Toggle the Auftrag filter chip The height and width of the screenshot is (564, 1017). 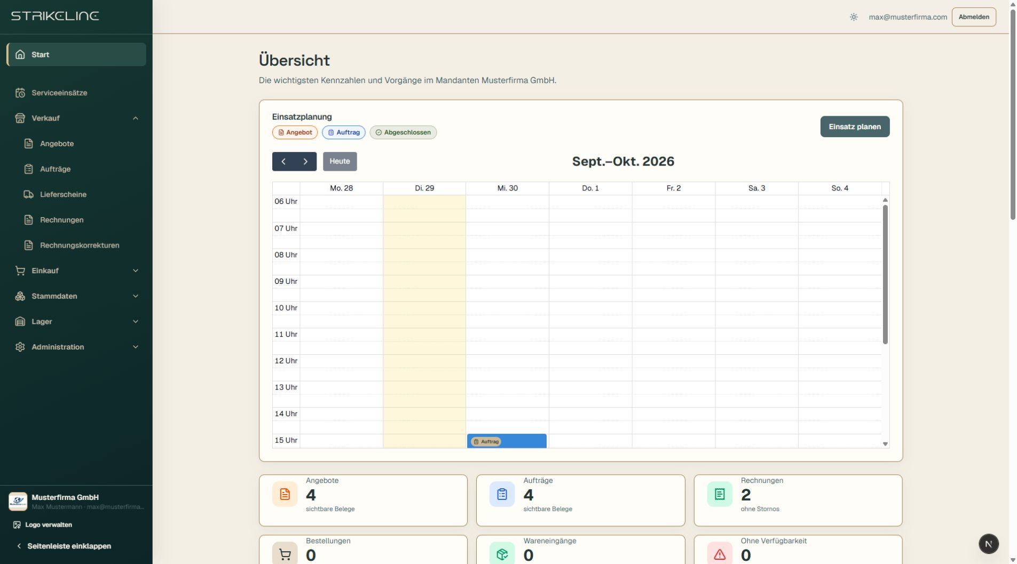[x=343, y=132]
